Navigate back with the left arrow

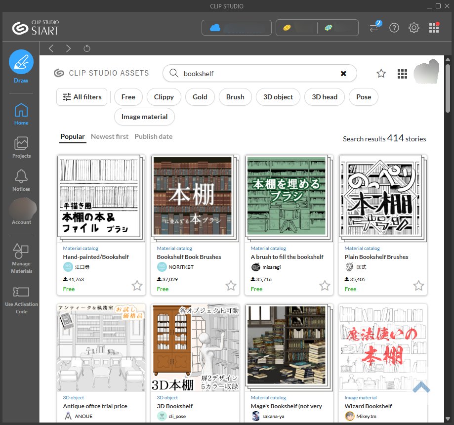pos(51,48)
